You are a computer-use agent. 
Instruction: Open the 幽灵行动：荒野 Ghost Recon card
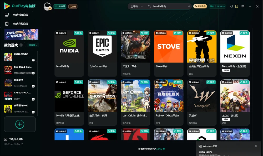tap(102, 103)
